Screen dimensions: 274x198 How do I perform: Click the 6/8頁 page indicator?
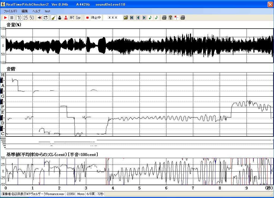pyautogui.click(x=91, y=194)
